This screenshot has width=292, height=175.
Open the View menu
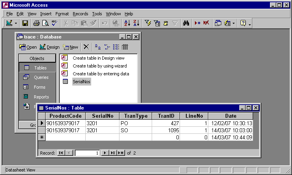point(32,14)
